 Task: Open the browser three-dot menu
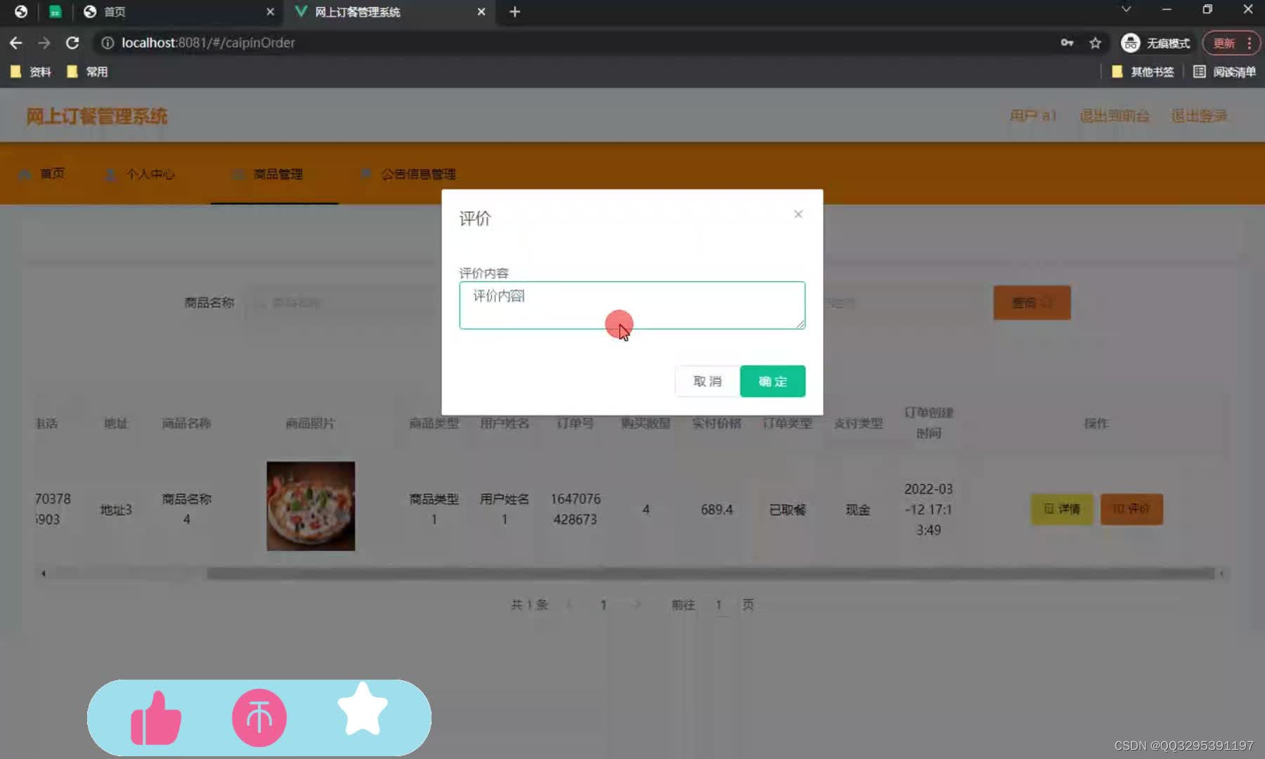1249,43
